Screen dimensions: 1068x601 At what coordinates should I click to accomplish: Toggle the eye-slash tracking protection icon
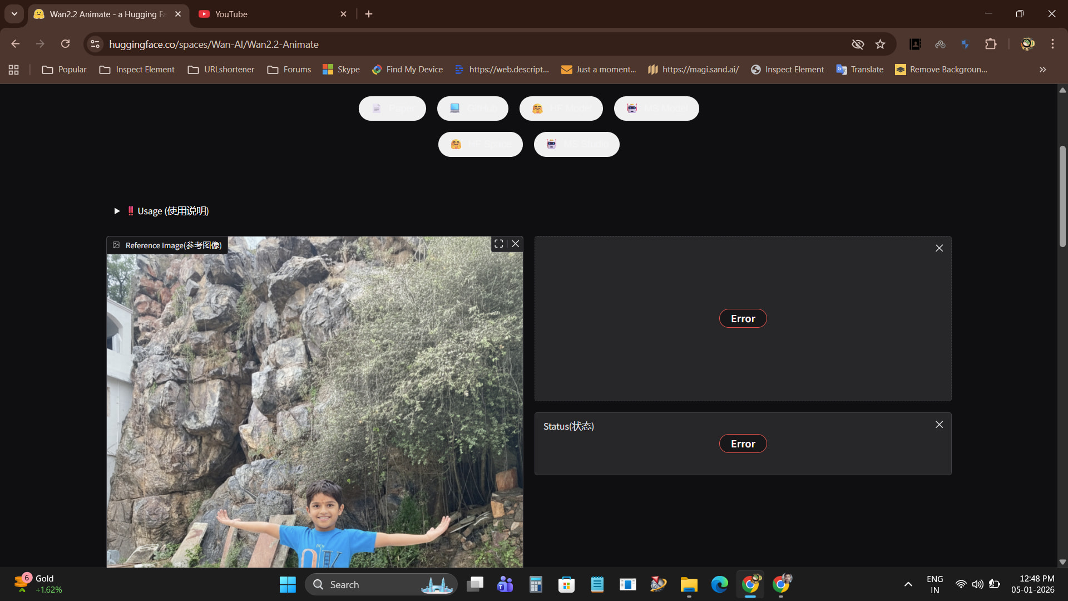click(x=857, y=44)
